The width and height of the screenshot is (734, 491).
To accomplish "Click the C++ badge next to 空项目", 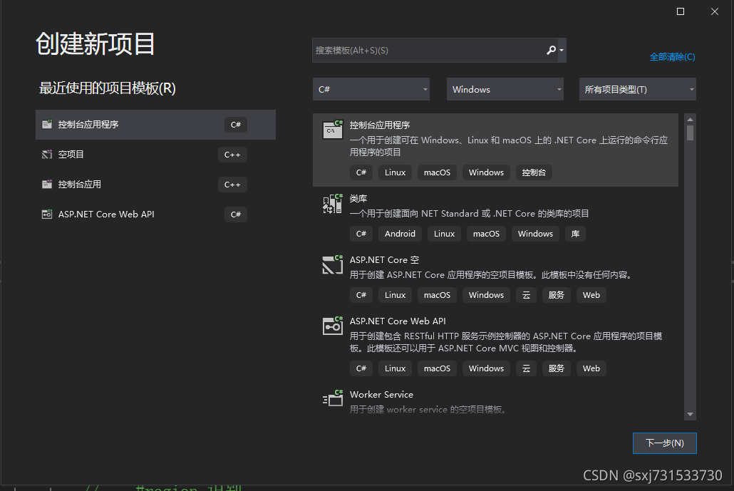I will click(232, 155).
